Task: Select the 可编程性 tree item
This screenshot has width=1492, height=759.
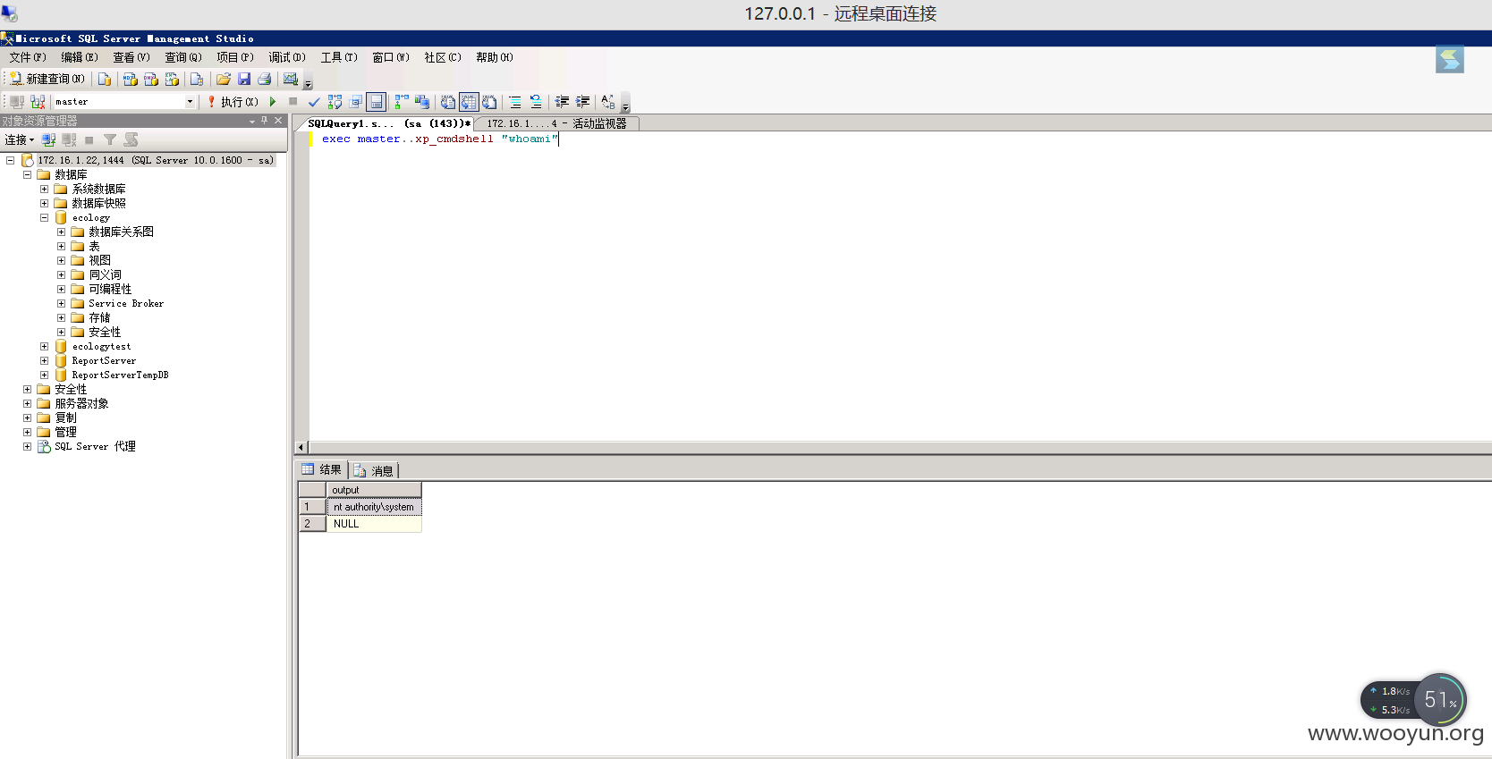Action: click(x=110, y=289)
